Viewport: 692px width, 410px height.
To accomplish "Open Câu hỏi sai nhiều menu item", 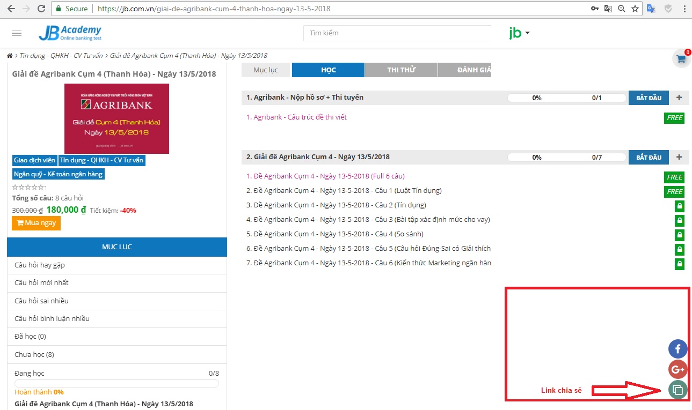I will (x=117, y=301).
